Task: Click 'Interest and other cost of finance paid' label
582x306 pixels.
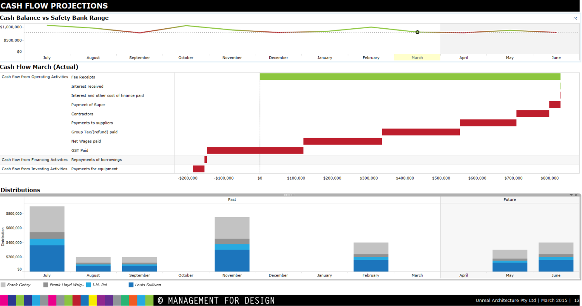Action: (107, 95)
